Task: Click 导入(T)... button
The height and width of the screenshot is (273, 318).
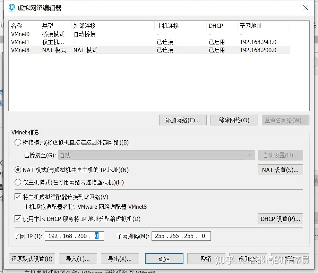Action: (x=78, y=258)
